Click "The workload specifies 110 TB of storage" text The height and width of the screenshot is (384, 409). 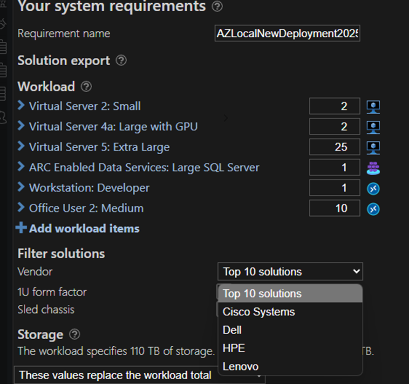point(116,351)
